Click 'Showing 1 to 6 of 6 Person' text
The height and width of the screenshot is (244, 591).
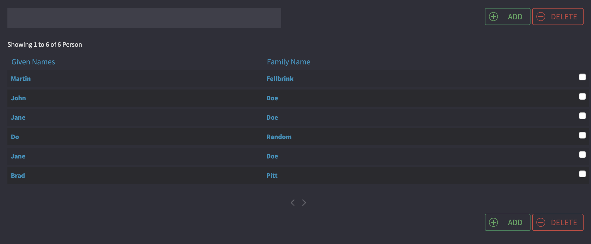[44, 44]
